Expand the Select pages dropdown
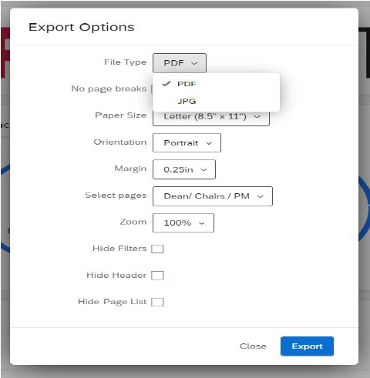The width and height of the screenshot is (370, 378). [213, 196]
